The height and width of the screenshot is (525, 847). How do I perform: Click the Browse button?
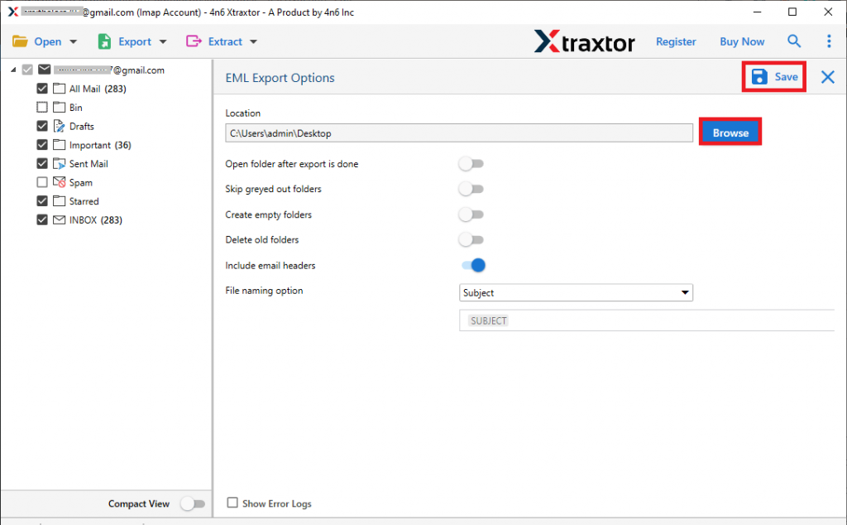(730, 132)
